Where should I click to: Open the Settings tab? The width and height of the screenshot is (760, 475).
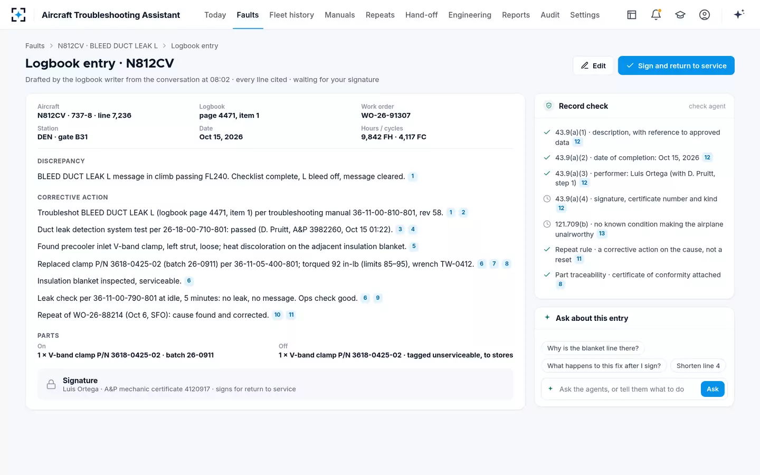coord(585,15)
